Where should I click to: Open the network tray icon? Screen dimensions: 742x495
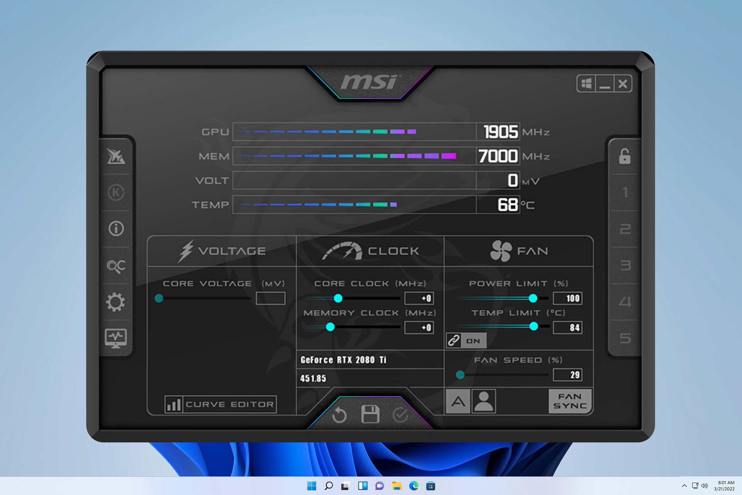[x=695, y=486]
